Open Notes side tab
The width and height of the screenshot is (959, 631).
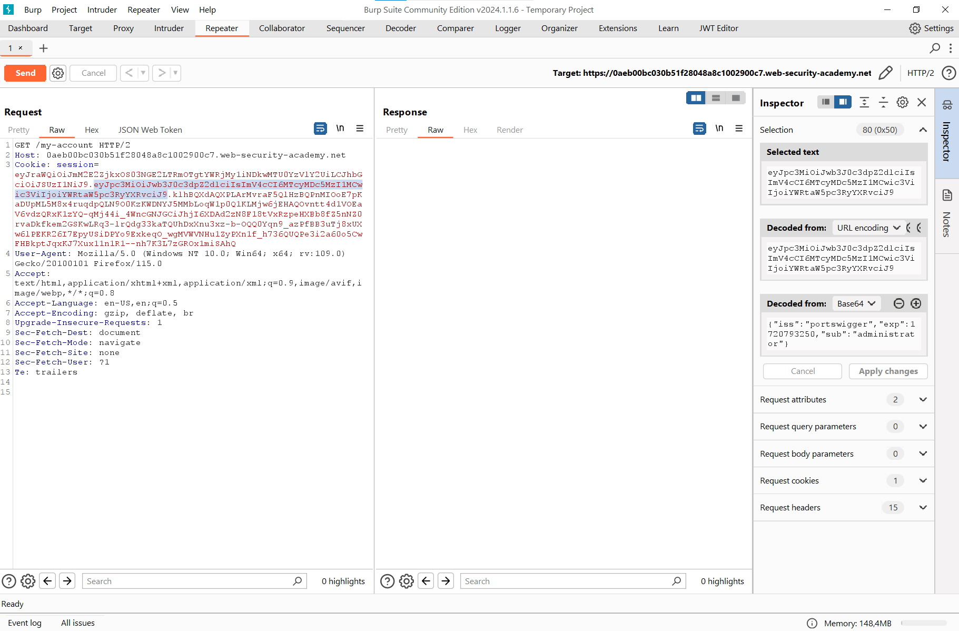tap(947, 216)
